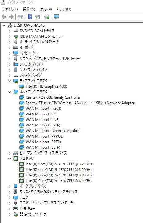Open the ヘルプ(H) menu
Viewport: 143px width, 223px height.
tap(64, 9)
